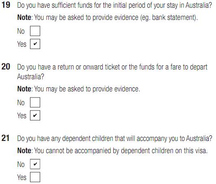Click the "No" label in question 20
The width and height of the screenshot is (216, 184).
(21, 102)
